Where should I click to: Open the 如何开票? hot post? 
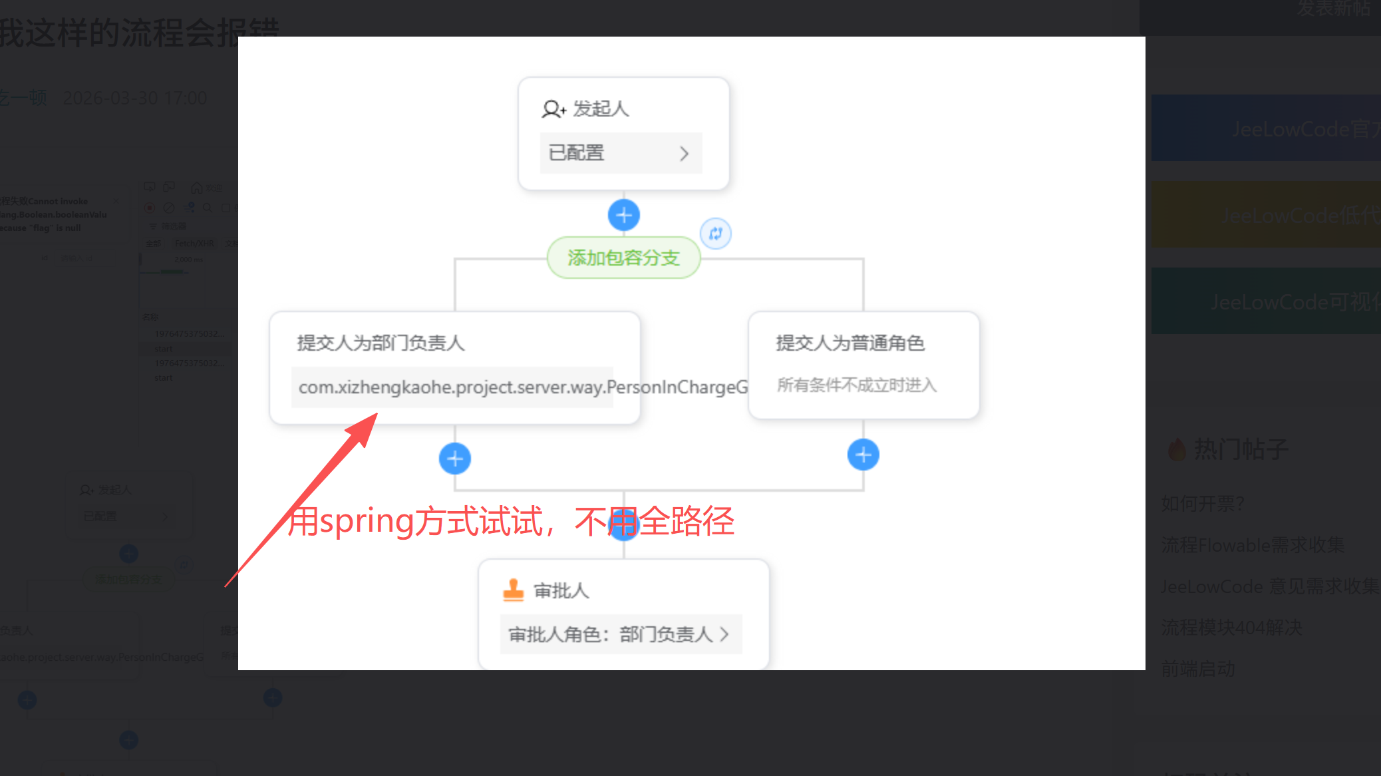click(1203, 504)
